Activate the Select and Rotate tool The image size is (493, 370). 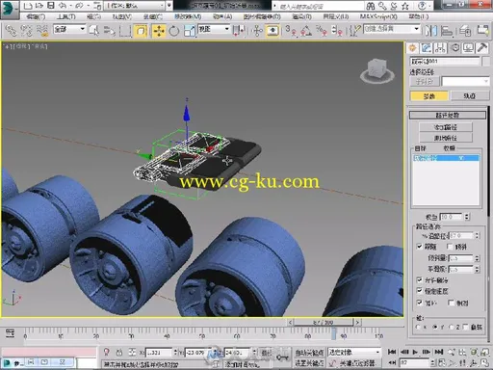click(174, 31)
